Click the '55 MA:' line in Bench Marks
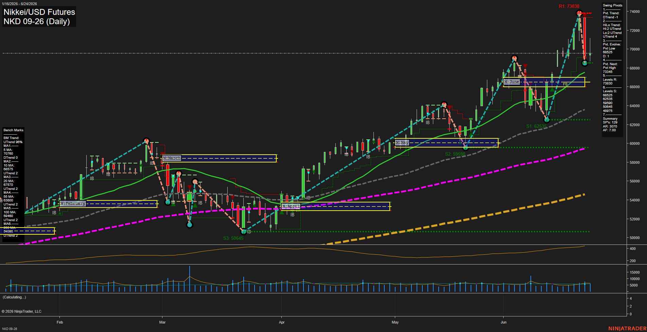The height and width of the screenshot is (332, 647). (9, 197)
